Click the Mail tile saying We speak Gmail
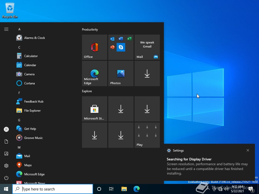 click(x=147, y=47)
